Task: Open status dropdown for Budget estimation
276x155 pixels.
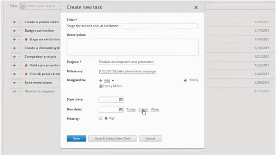Action: tap(19, 31)
